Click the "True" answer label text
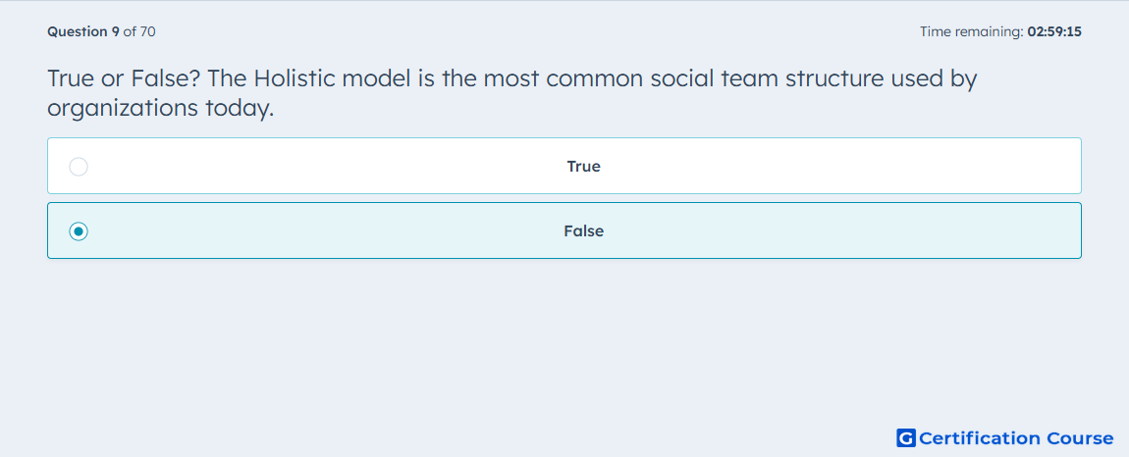The width and height of the screenshot is (1129, 457). click(583, 167)
